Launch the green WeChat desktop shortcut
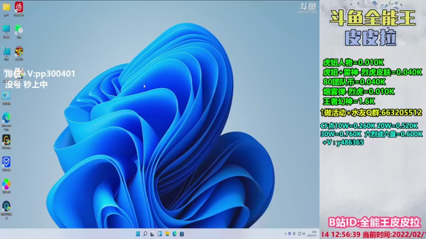The image size is (426, 239). click(19, 31)
